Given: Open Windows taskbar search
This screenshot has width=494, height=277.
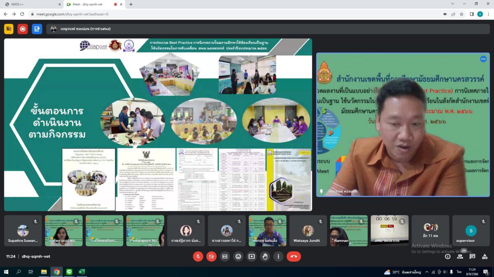Looking at the screenshot, I should point(19,272).
